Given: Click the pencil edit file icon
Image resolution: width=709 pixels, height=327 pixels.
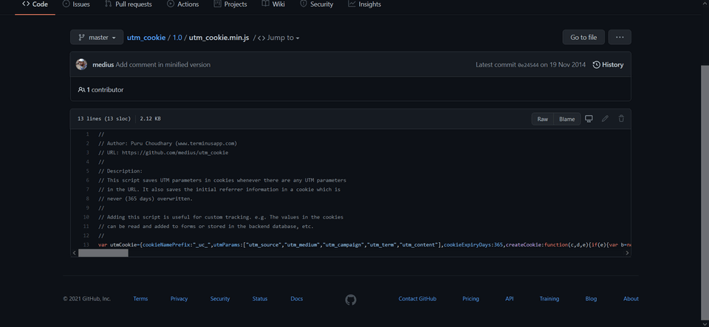Looking at the screenshot, I should coord(605,119).
